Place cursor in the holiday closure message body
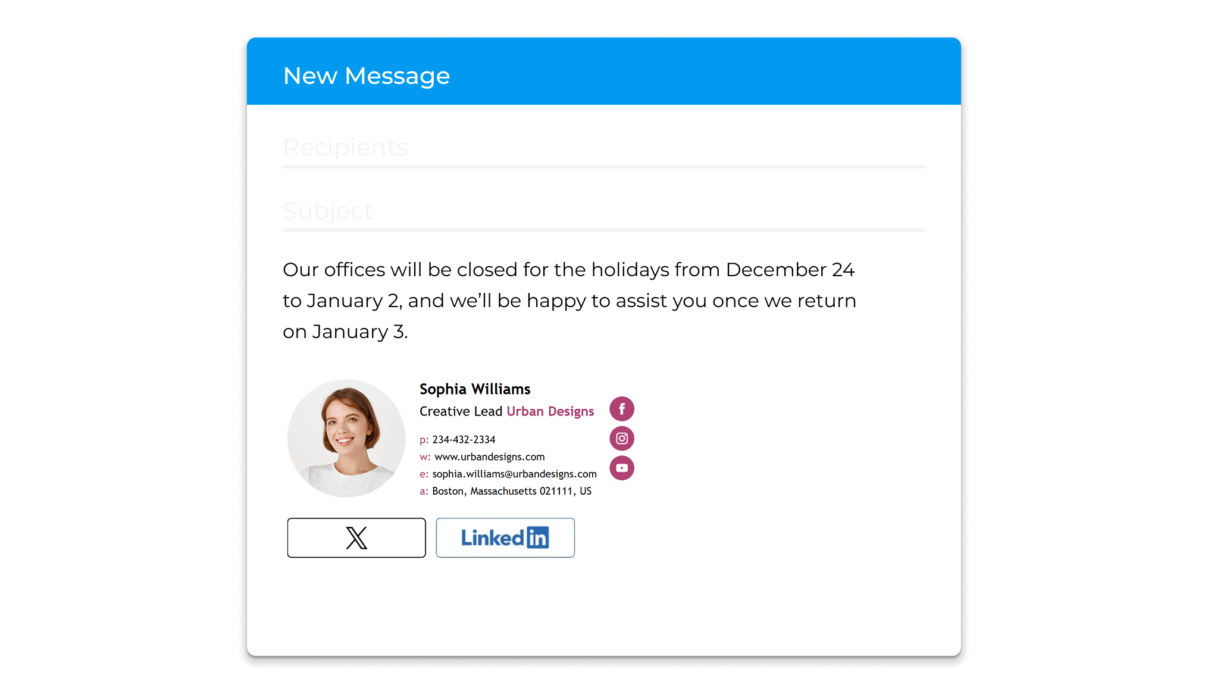1208x694 pixels. (569, 301)
